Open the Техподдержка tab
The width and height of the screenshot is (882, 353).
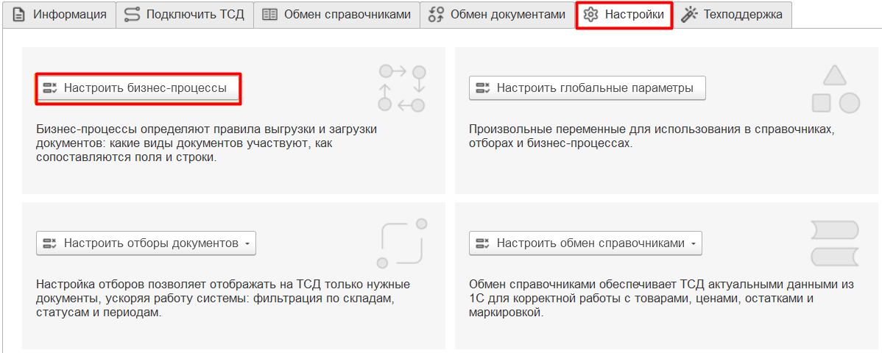[733, 15]
